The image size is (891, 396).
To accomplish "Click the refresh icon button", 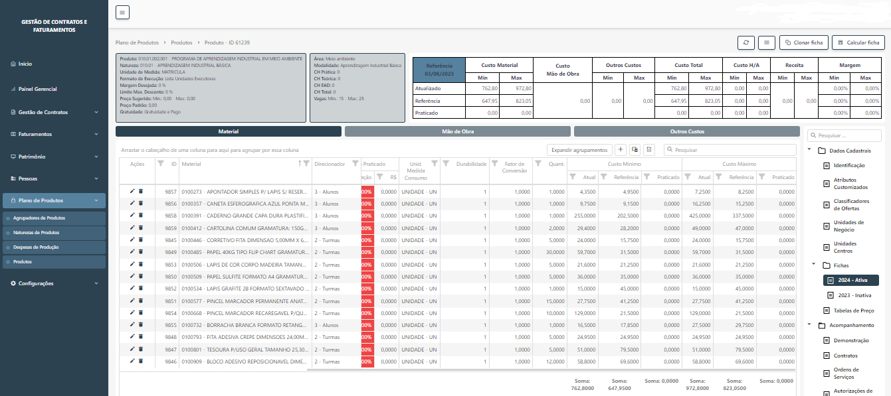I will pos(746,42).
